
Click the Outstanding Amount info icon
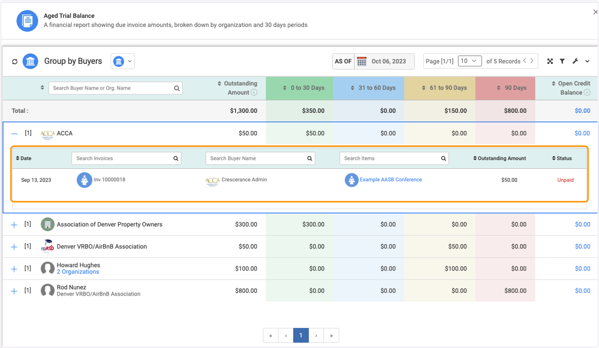pos(254,92)
